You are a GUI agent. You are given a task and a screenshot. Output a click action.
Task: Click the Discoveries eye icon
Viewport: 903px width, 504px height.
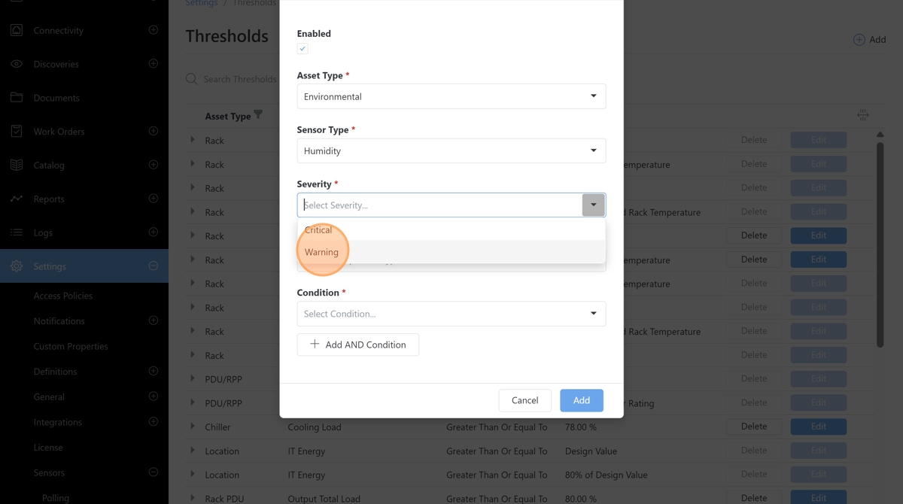point(17,64)
